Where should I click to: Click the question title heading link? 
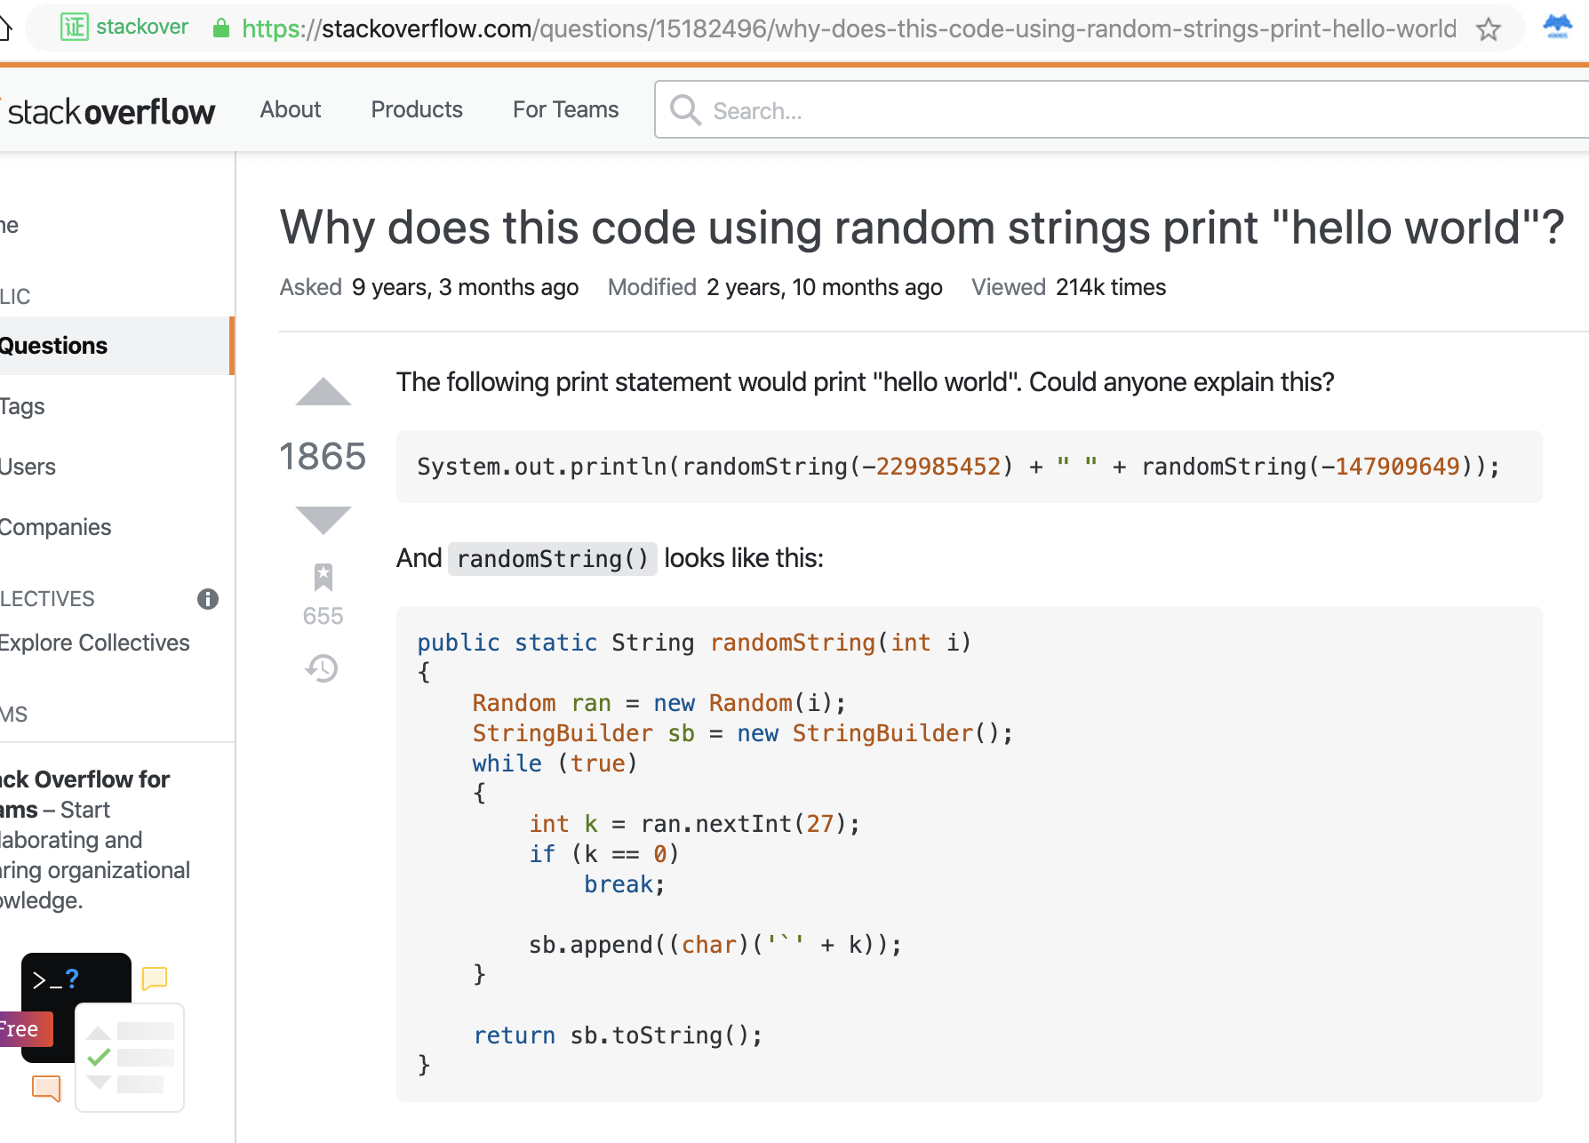922,228
